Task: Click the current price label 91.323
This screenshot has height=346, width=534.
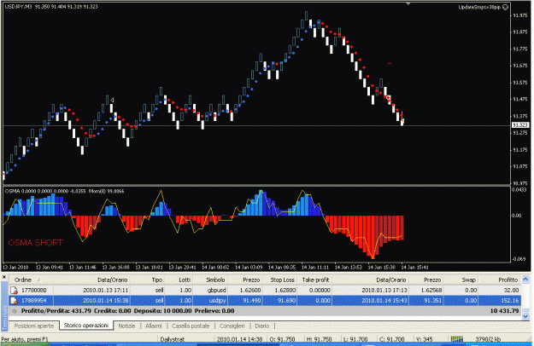Action: click(x=520, y=125)
